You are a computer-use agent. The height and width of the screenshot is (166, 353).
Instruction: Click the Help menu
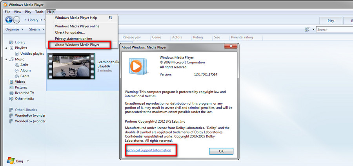tap(51, 12)
